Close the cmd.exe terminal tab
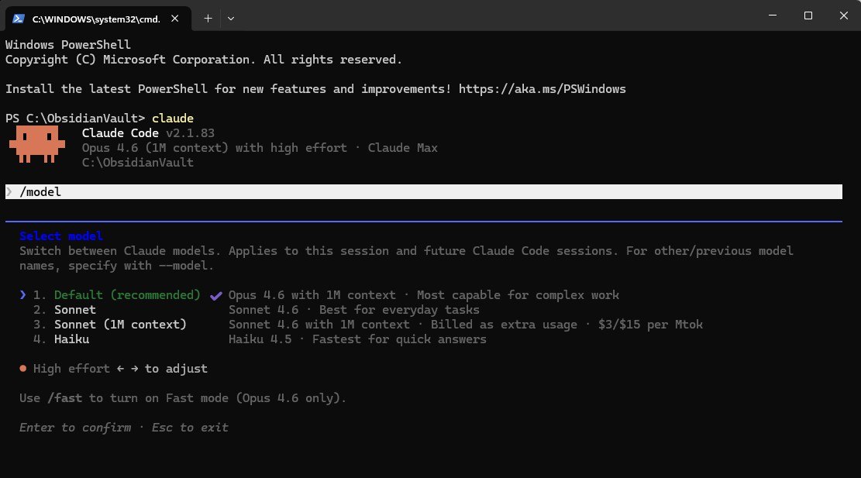 point(179,17)
